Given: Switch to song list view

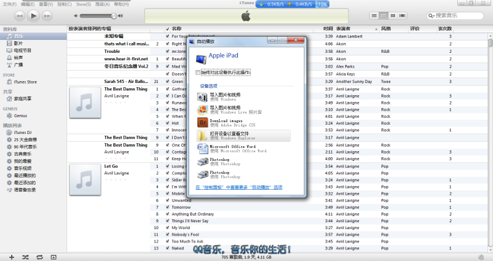Looking at the screenshot, I should 374,15.
